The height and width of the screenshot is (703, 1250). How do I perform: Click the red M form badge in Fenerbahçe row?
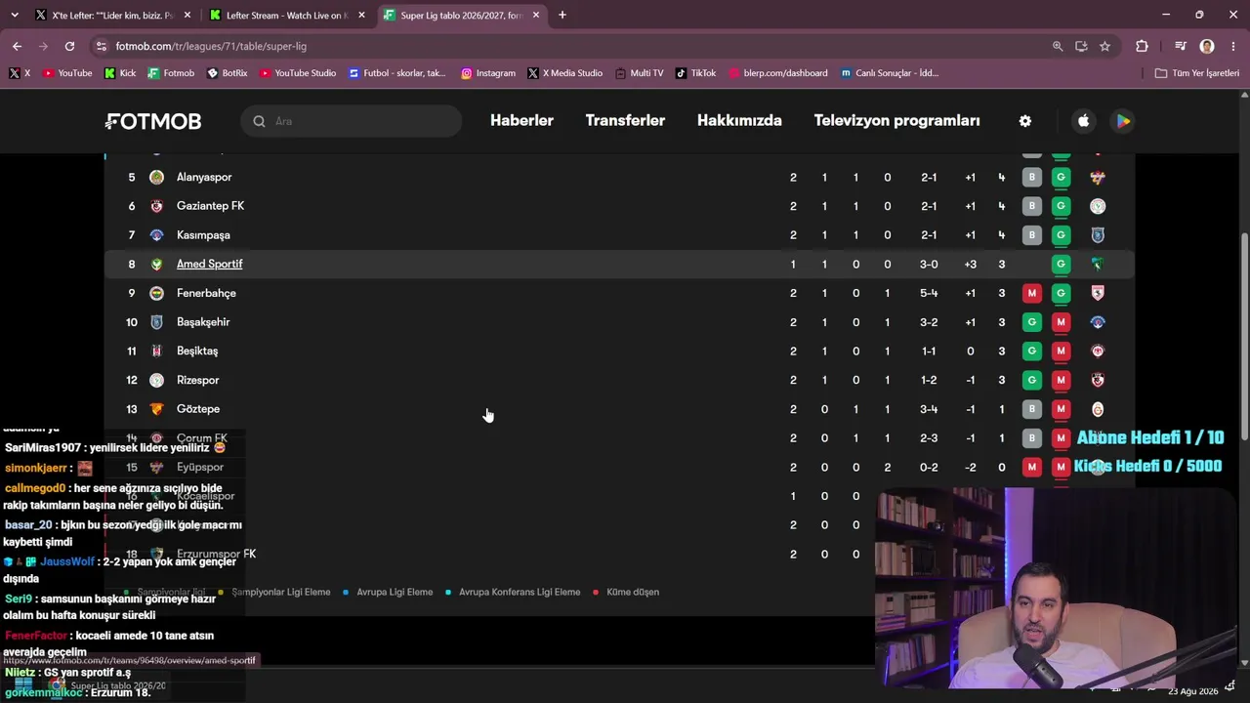click(1031, 293)
